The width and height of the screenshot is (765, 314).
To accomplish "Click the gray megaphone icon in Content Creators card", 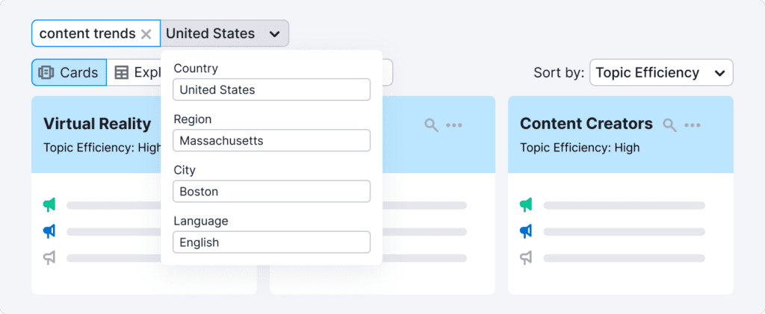I will pos(526,257).
